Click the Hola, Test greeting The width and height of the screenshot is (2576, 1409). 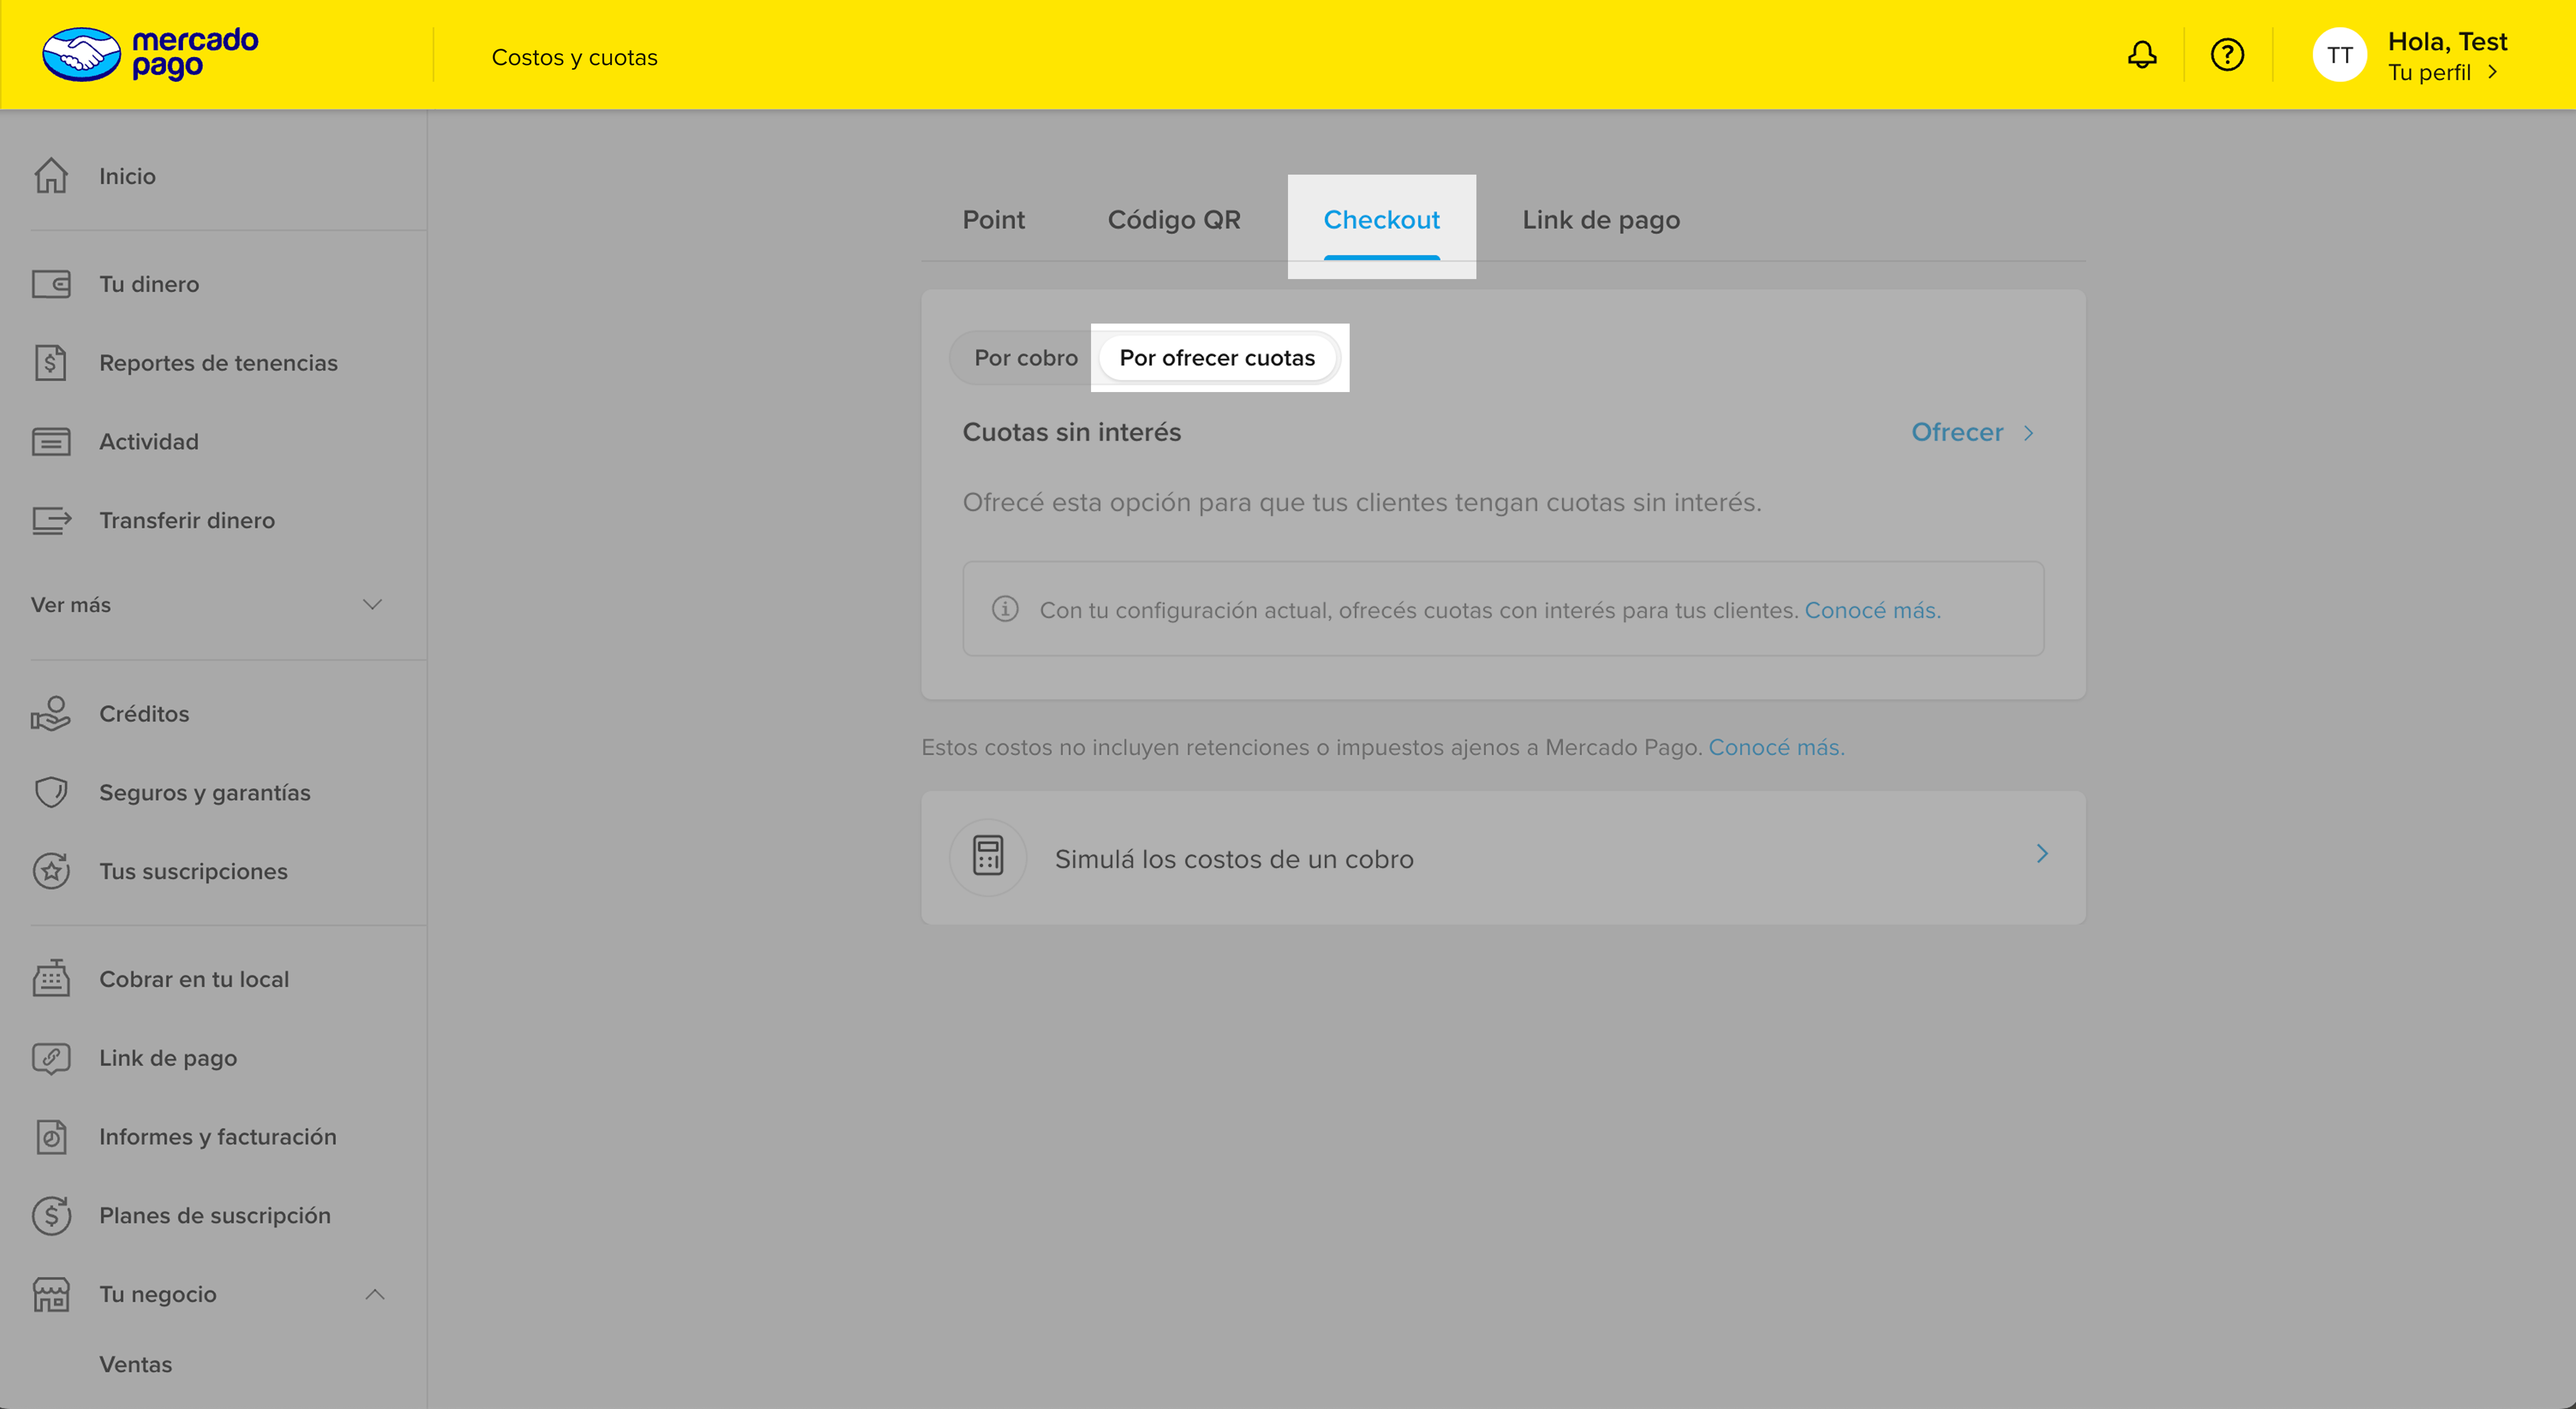click(2447, 41)
